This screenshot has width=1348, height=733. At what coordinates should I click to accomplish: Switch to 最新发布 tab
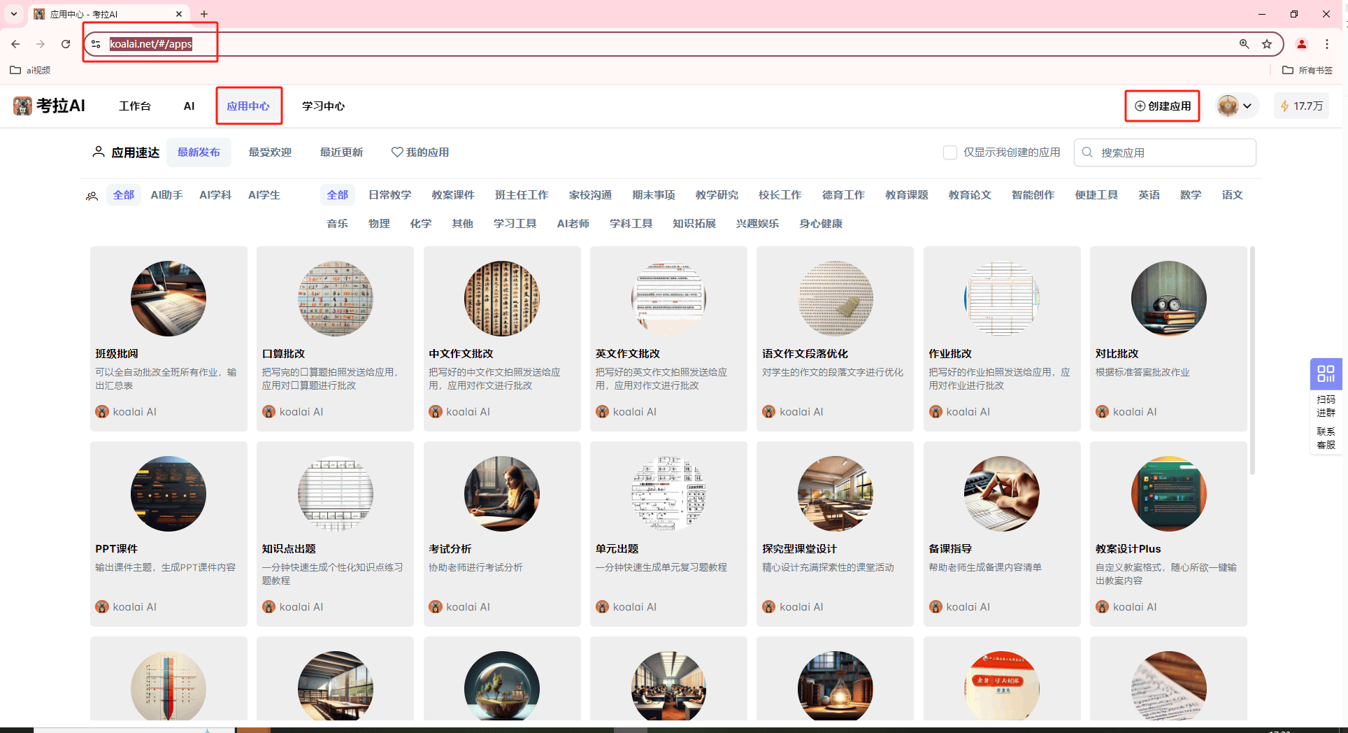coord(199,152)
